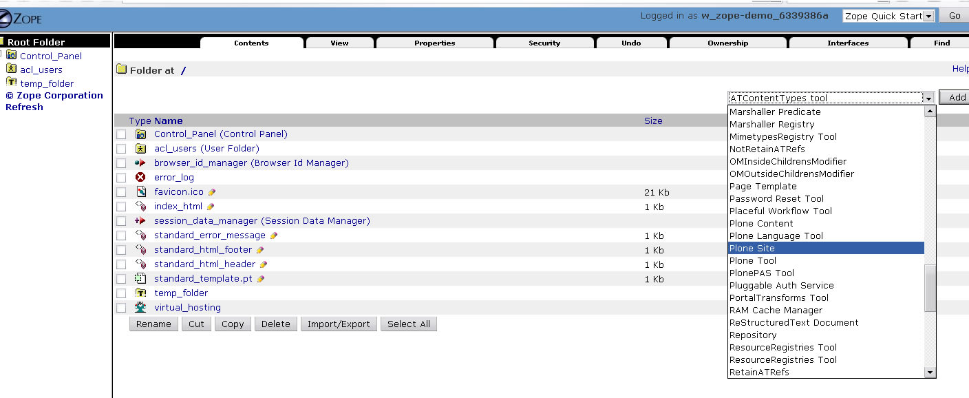Viewport: 969px width, 398px height.
Task: Select ReStructuredText Document in add list
Action: (826, 322)
